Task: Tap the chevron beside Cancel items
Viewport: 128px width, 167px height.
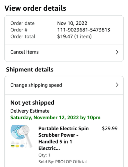Action: coord(117,52)
